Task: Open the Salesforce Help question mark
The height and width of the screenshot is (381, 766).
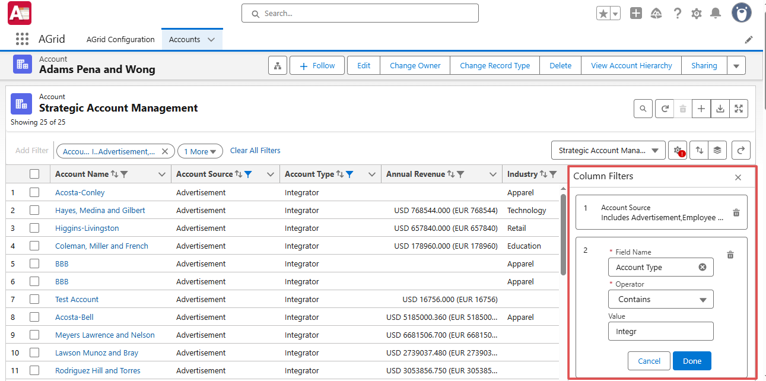Action: coord(677,14)
